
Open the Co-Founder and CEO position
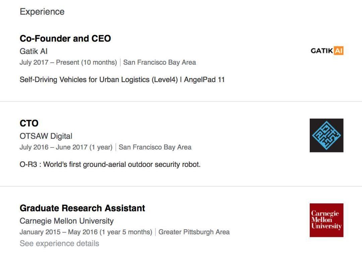pyautogui.click(x=65, y=39)
